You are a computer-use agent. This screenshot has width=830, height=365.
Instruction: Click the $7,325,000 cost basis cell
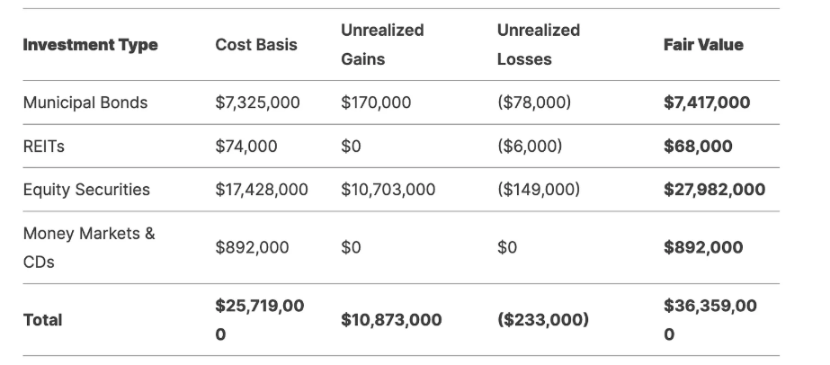tap(257, 102)
